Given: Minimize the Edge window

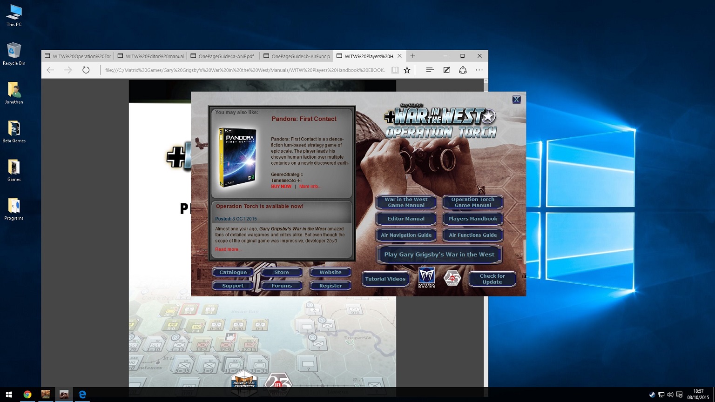Looking at the screenshot, I should click(445, 56).
